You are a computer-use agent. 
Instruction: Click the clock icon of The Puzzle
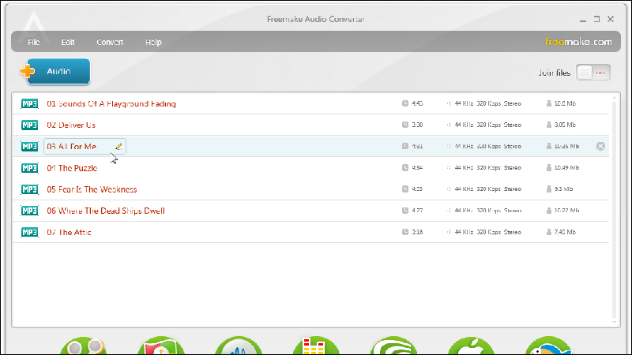(405, 167)
